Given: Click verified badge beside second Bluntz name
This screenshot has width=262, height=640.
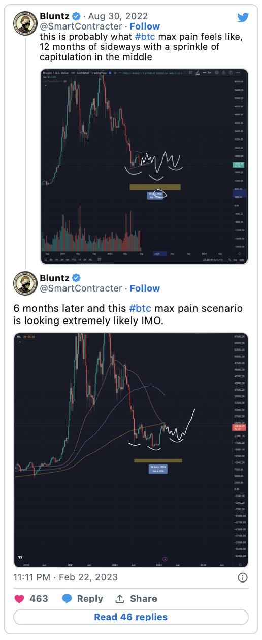Looking at the screenshot, I should coord(76,277).
